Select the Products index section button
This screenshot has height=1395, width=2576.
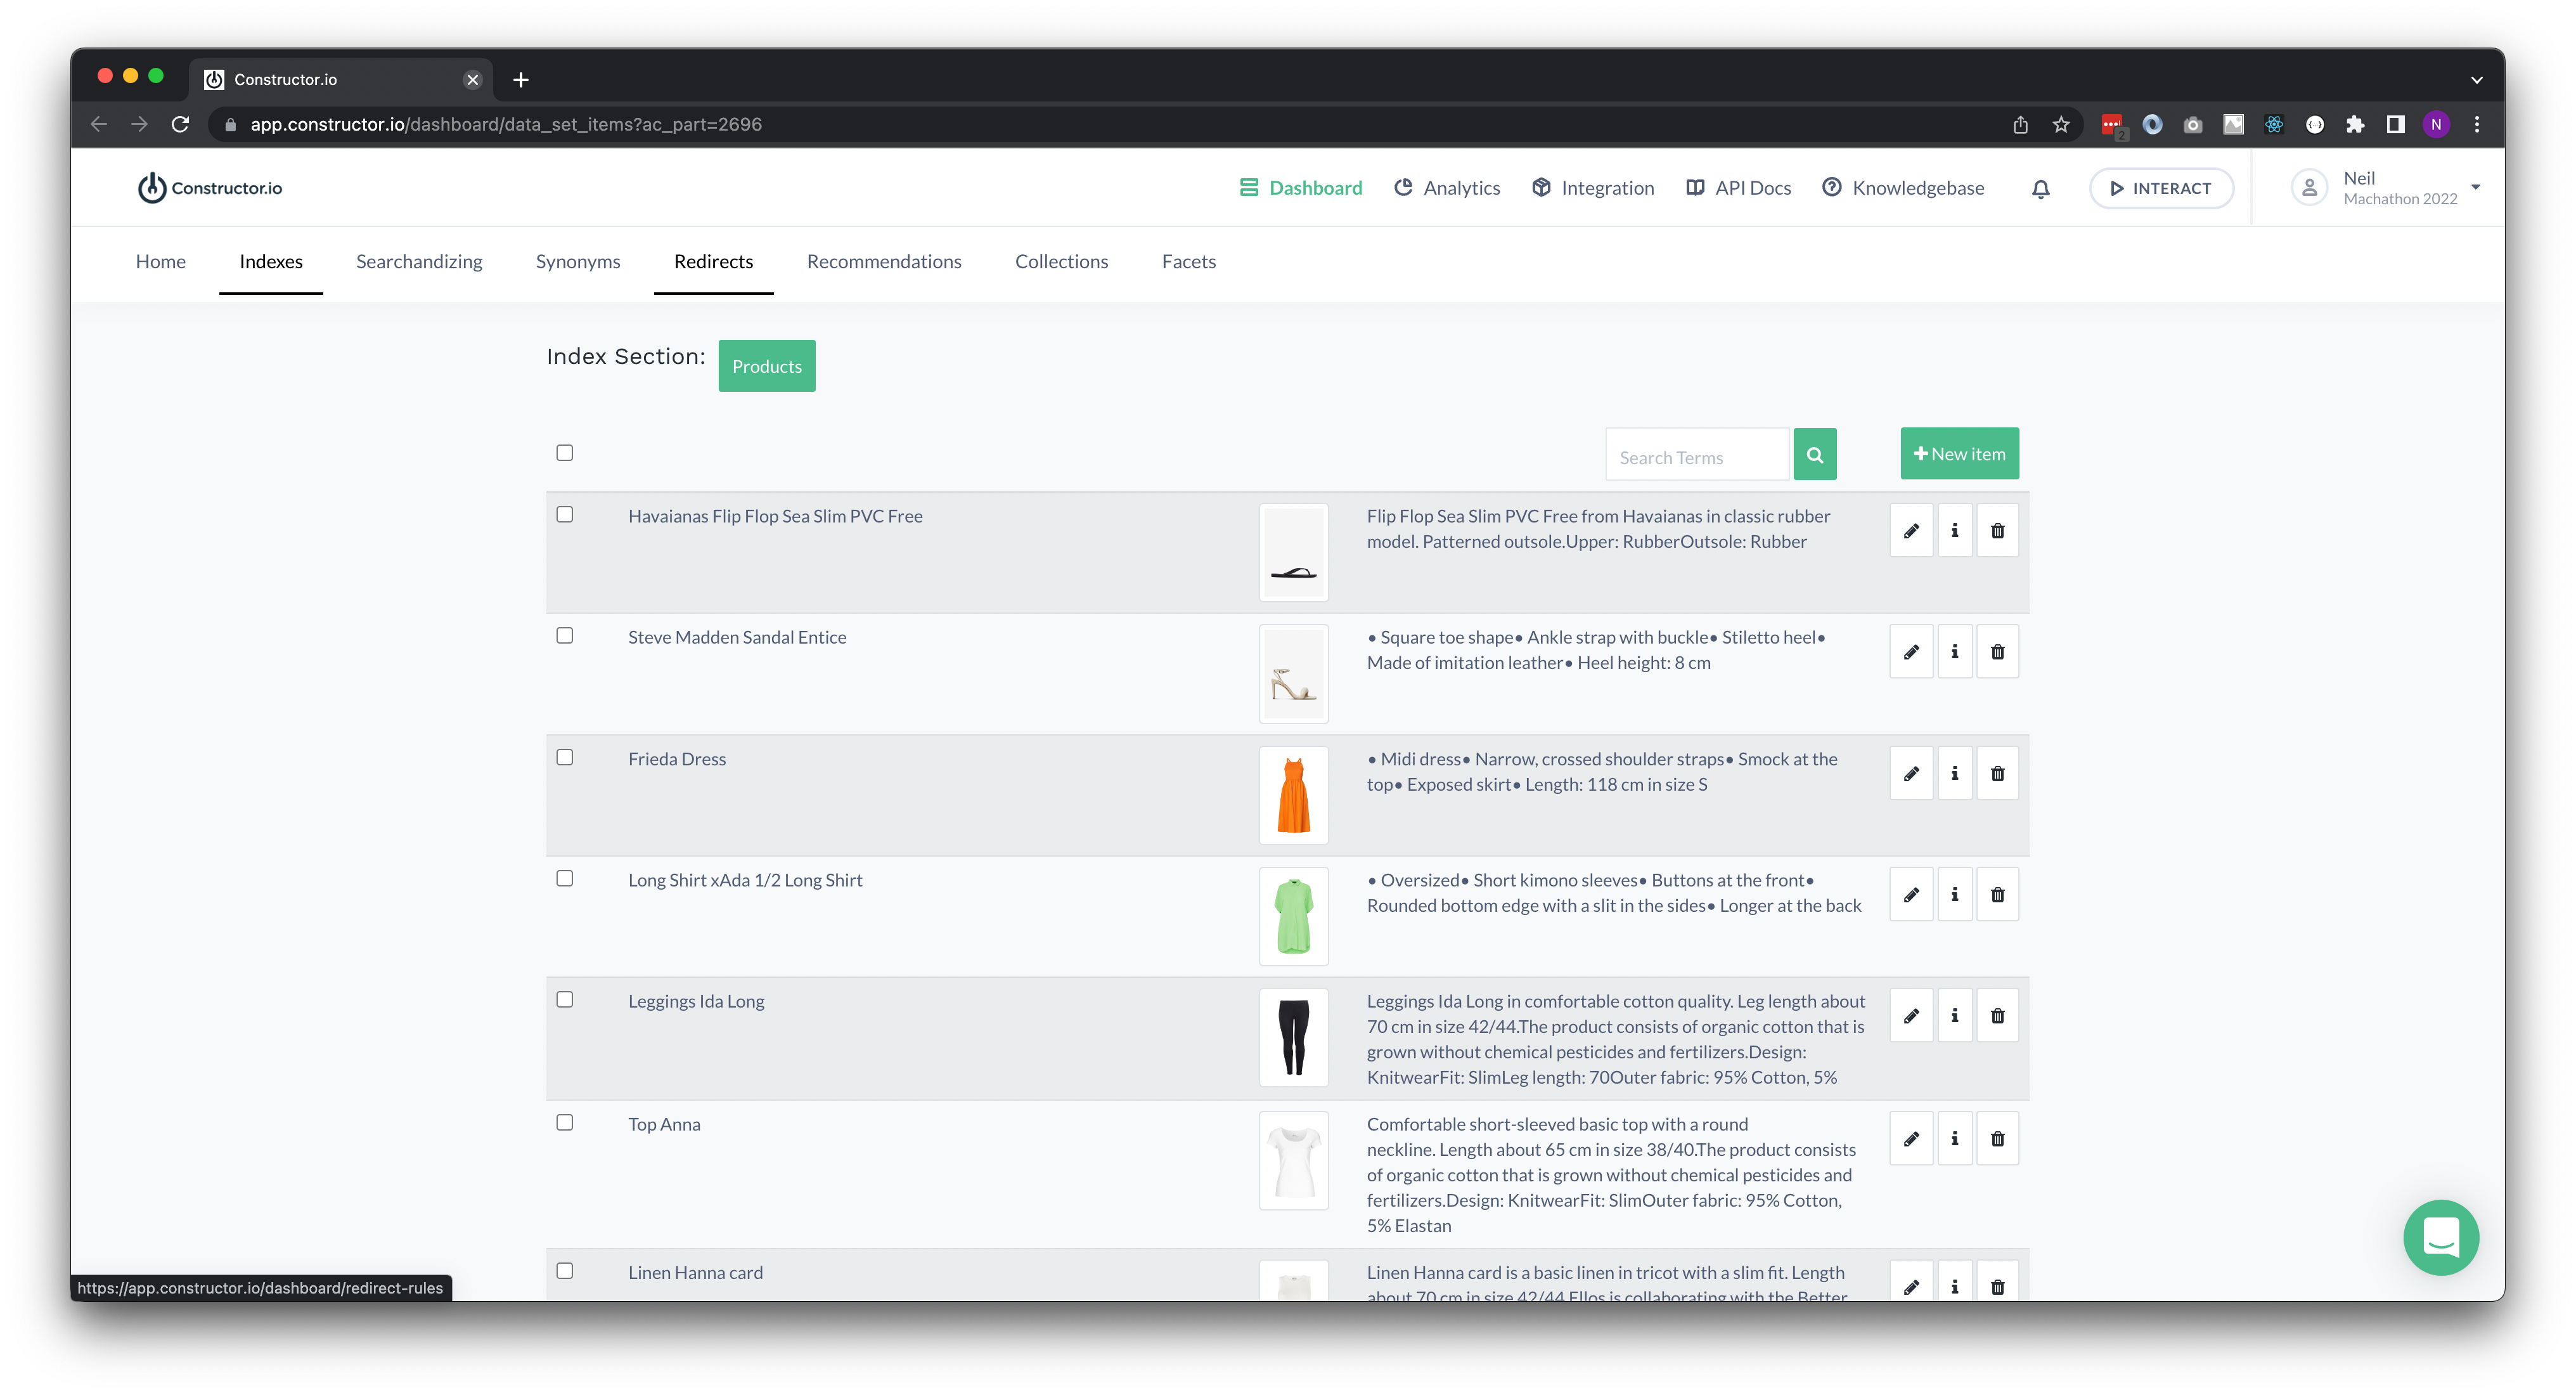point(766,365)
